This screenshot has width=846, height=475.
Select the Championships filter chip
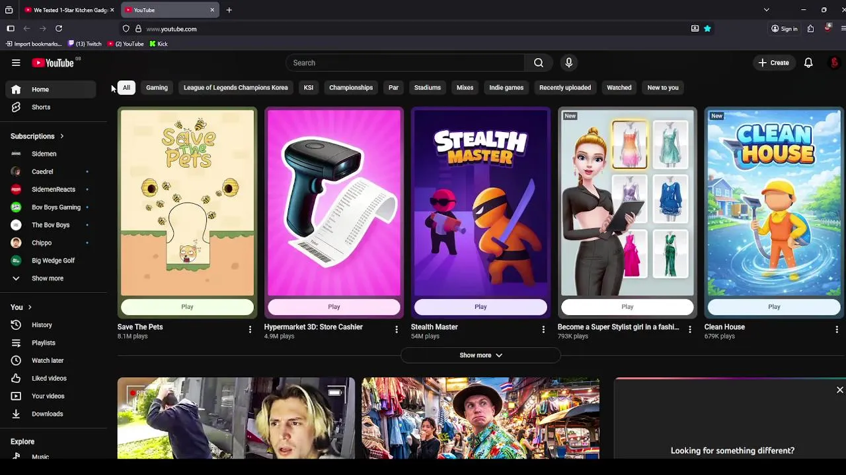[351, 88]
